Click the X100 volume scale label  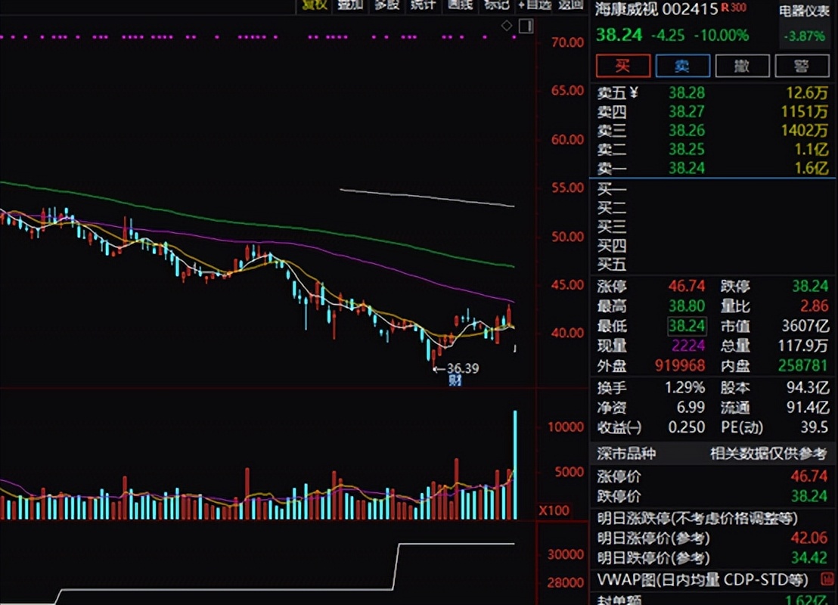click(554, 510)
